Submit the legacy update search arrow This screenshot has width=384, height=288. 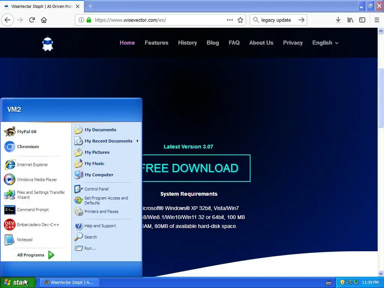click(x=301, y=20)
